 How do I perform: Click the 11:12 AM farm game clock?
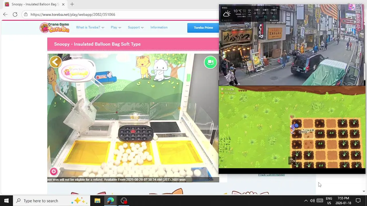point(230,93)
